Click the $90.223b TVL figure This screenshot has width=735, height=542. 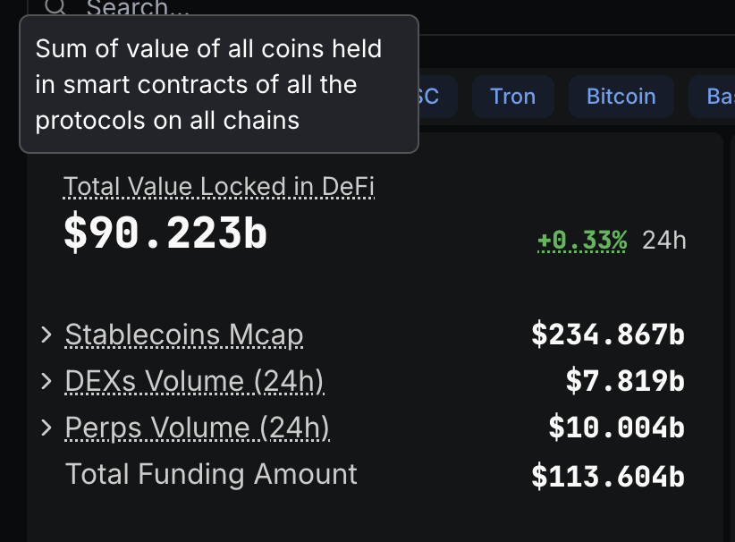tap(165, 233)
